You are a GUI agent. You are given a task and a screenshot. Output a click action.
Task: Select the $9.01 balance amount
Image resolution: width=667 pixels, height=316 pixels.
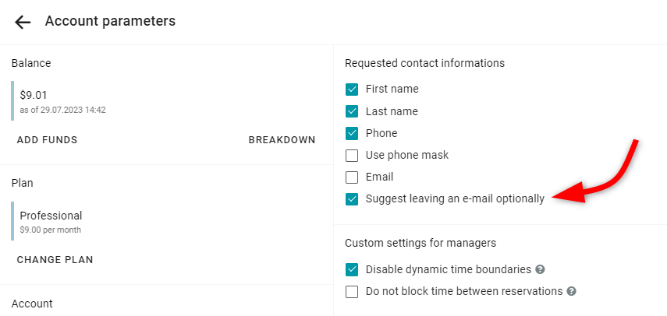click(x=34, y=95)
